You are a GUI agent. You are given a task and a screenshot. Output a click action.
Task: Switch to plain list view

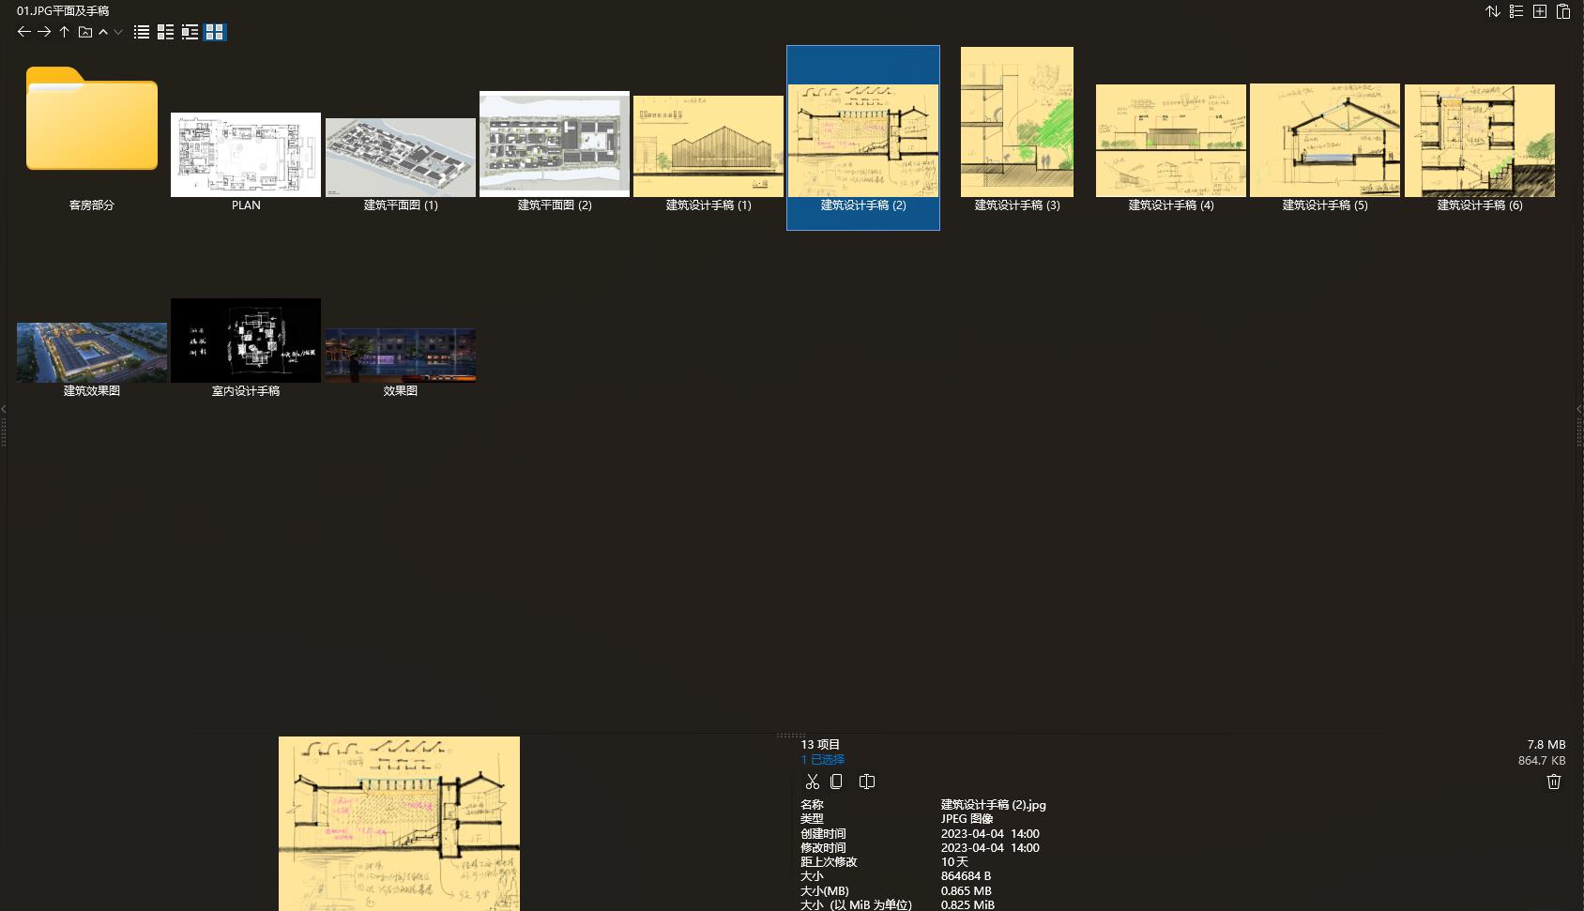tap(142, 32)
